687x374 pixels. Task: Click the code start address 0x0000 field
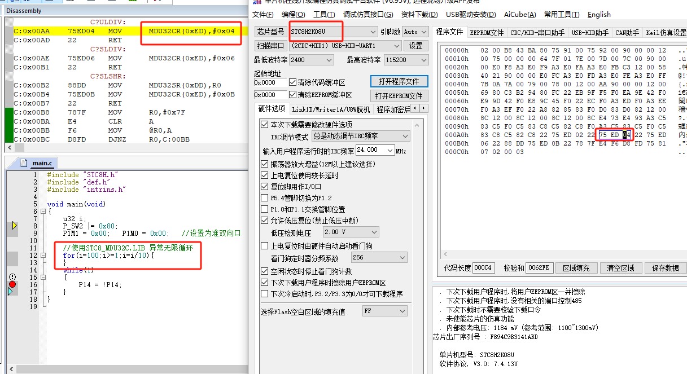[270, 82]
